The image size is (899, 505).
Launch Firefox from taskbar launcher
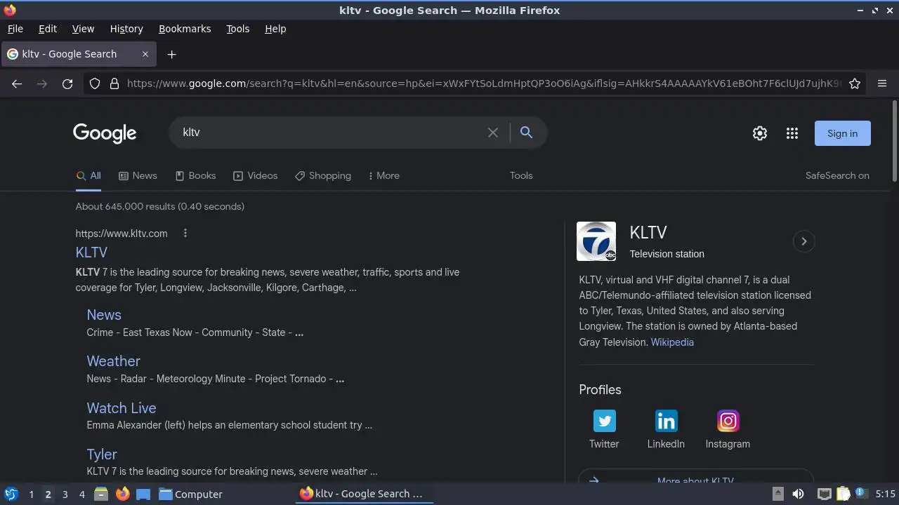pyautogui.click(x=122, y=494)
